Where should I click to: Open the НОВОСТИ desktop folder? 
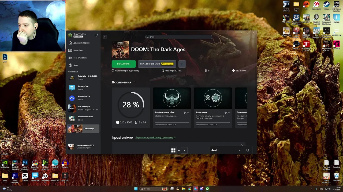coord(55,177)
